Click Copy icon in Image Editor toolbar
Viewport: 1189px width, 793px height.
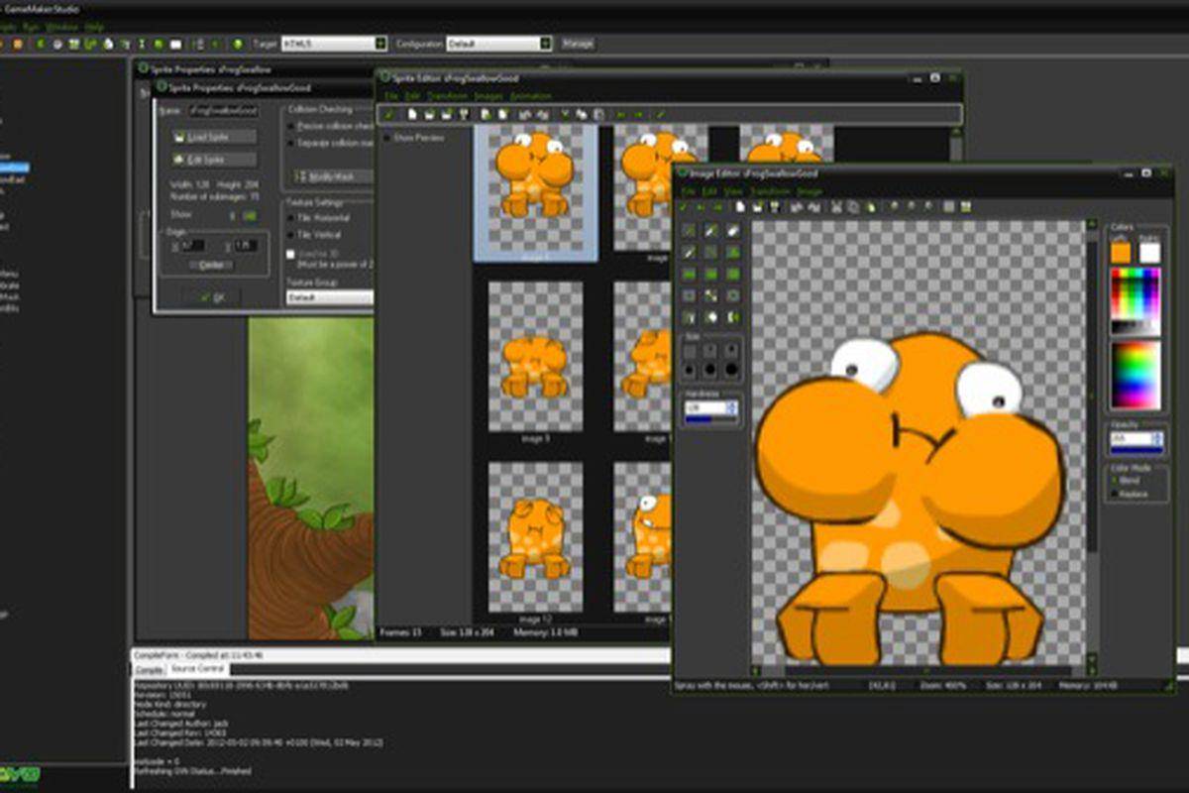(853, 207)
